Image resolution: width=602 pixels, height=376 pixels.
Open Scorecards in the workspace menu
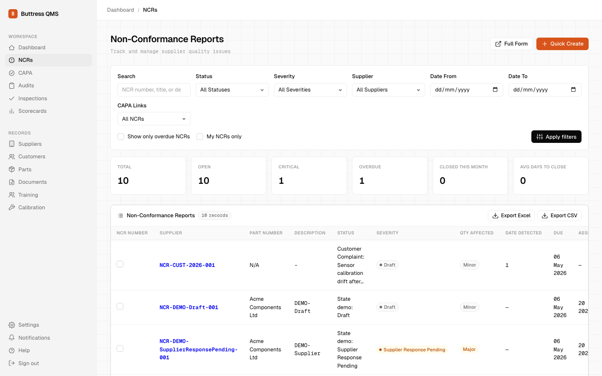pyautogui.click(x=48, y=111)
